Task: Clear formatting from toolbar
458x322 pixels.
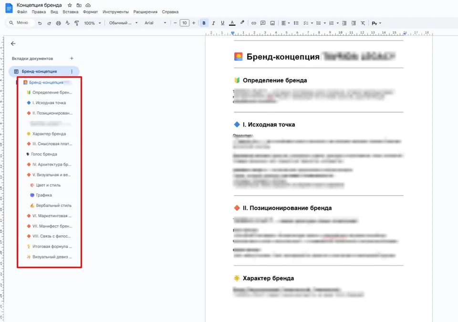Action: [363, 23]
